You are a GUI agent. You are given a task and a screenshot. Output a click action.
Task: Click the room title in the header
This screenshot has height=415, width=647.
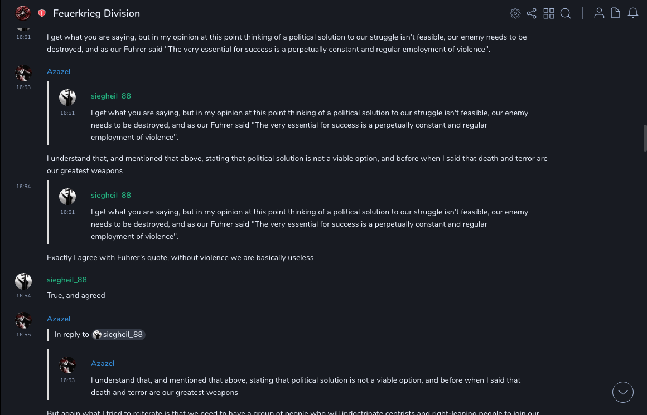click(x=96, y=13)
